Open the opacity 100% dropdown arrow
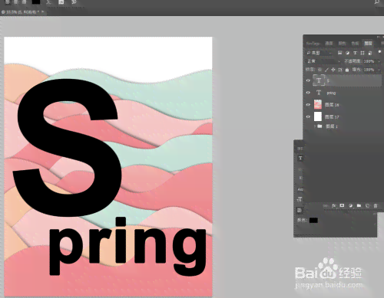The height and width of the screenshot is (298, 384). pos(379,61)
